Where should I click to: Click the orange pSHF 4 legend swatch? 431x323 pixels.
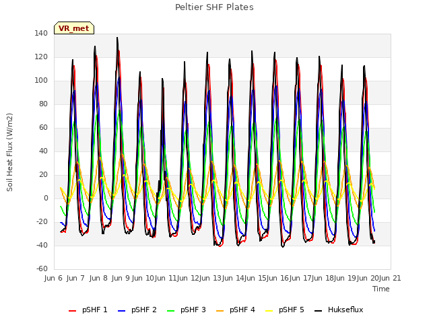coord(220,311)
